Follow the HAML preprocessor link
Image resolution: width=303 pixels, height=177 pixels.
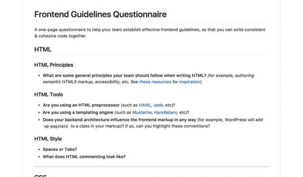145,105
